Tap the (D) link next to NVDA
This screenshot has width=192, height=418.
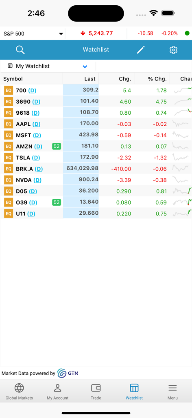click(37, 180)
